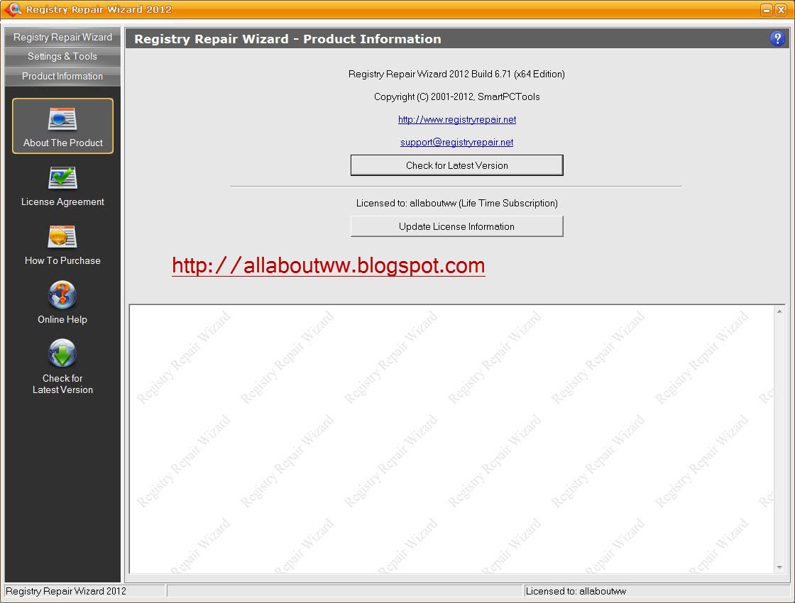Click the support@registryrepair.net email link
Image resolution: width=795 pixels, height=603 pixels.
[x=457, y=143]
